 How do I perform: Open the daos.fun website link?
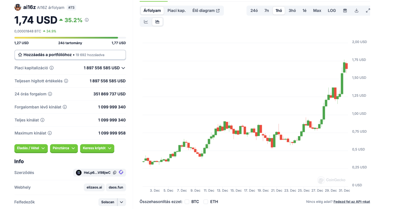point(116,187)
